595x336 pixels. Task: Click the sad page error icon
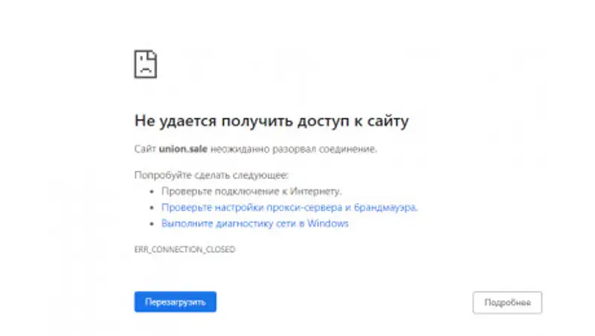(x=145, y=64)
